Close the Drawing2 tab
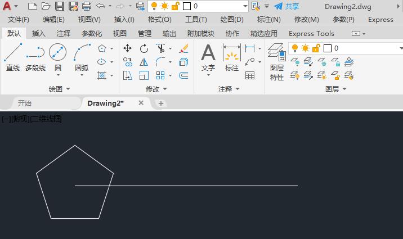 pos(141,103)
